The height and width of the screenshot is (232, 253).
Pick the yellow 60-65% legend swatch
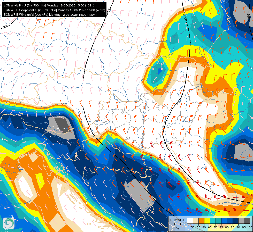[207, 221]
